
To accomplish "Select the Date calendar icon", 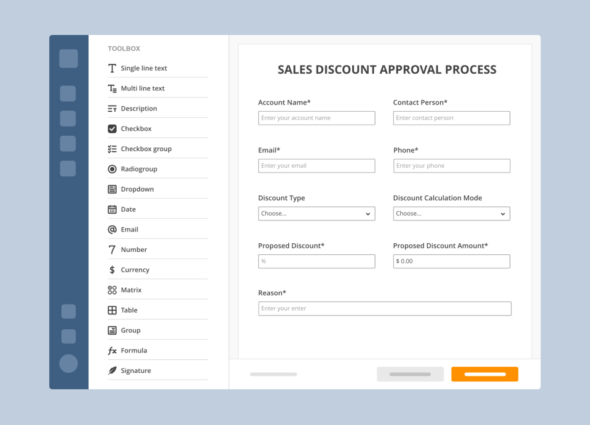I will click(112, 209).
